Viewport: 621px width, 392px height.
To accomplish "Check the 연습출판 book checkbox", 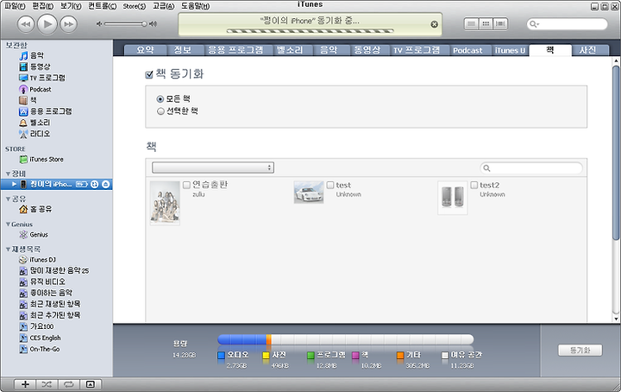I will [186, 185].
